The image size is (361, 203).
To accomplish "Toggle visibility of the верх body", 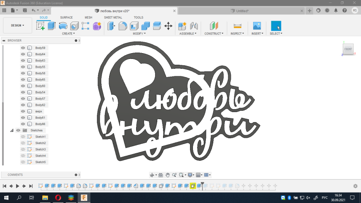I will click(23, 111).
